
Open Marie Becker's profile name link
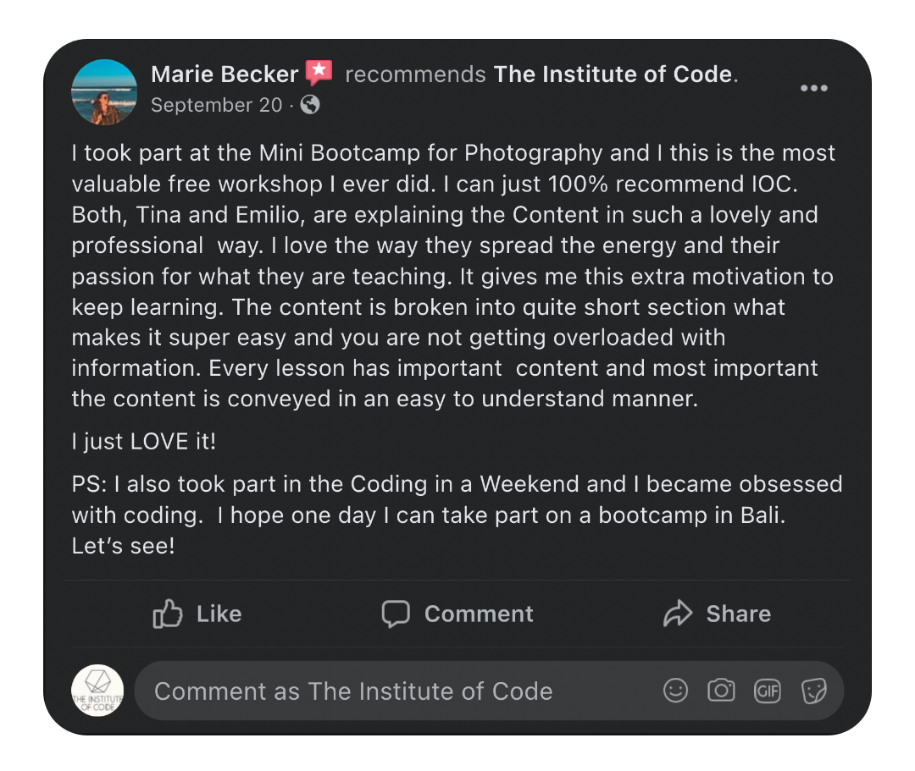pyautogui.click(x=225, y=74)
